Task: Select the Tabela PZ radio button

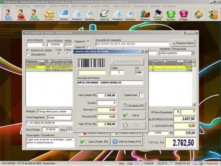Action: click(88, 47)
